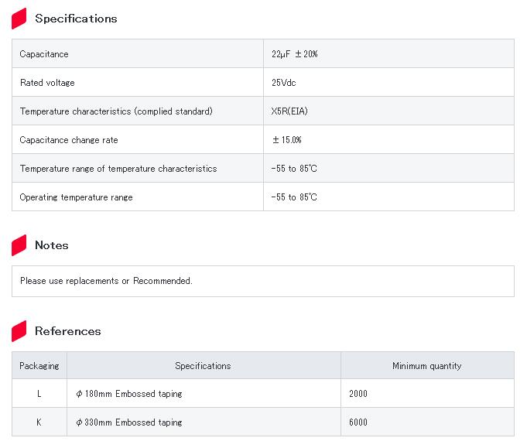The height and width of the screenshot is (448, 527).
Task: Click the Packaging column header
Action: coord(39,366)
